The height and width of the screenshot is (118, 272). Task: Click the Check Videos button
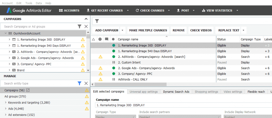tap(201, 30)
